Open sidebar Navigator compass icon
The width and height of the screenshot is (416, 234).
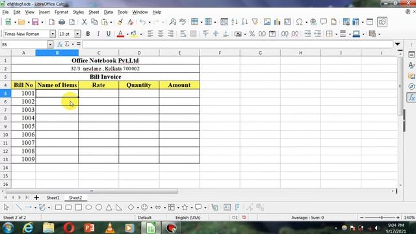(411, 86)
